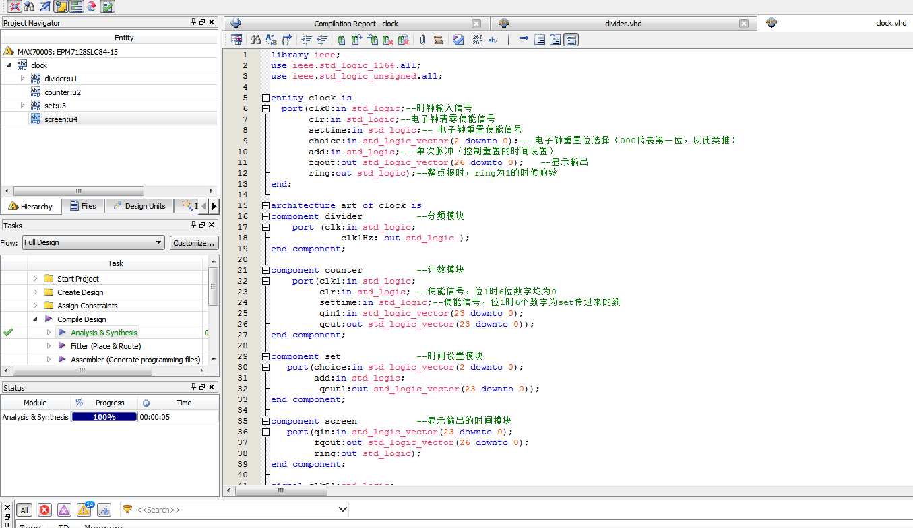Click the find matching braces icon

[287, 40]
